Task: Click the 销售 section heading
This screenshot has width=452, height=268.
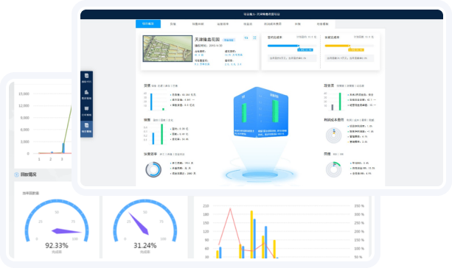Action: tap(147, 120)
